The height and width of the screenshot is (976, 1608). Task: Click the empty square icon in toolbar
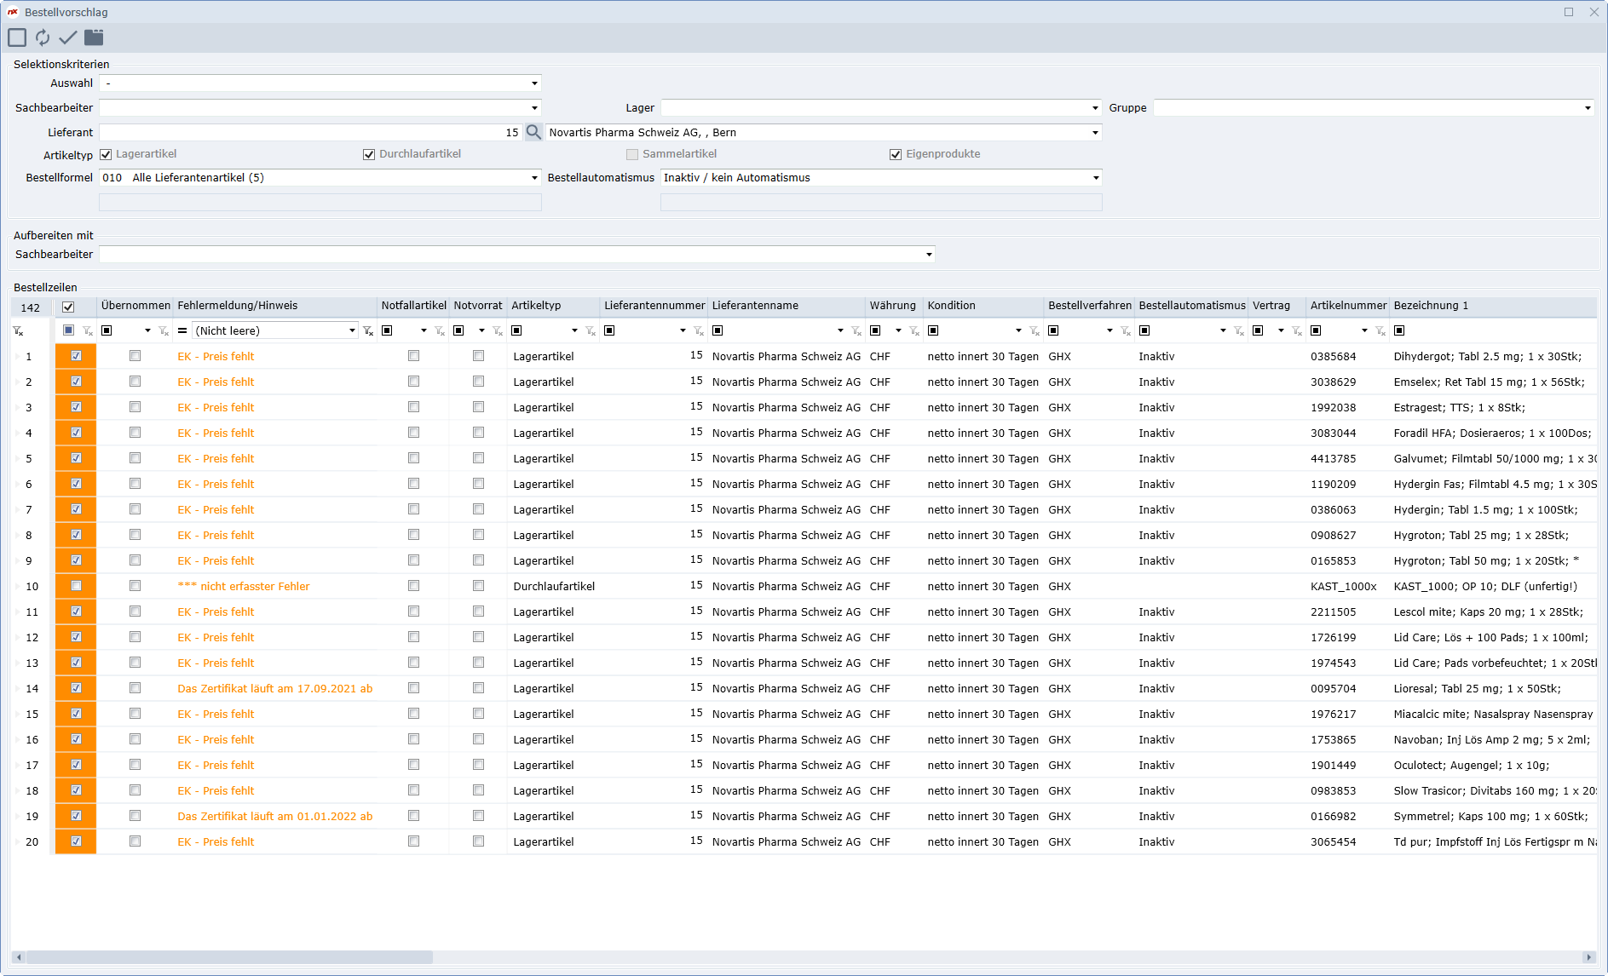pyautogui.click(x=17, y=37)
